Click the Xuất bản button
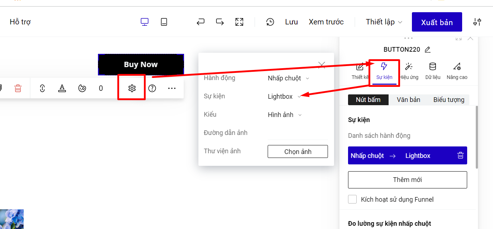This screenshot has width=493, height=229. pos(437,22)
